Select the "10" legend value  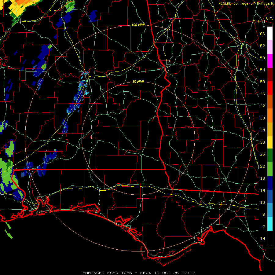click(262, 202)
